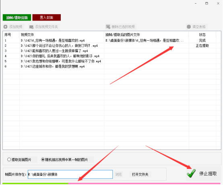The width and height of the screenshot is (223, 185).
Task: Close the application window
Action: pyautogui.click(x=218, y=3)
